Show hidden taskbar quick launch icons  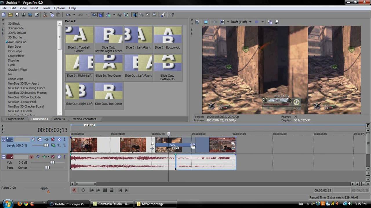(x=44, y=203)
